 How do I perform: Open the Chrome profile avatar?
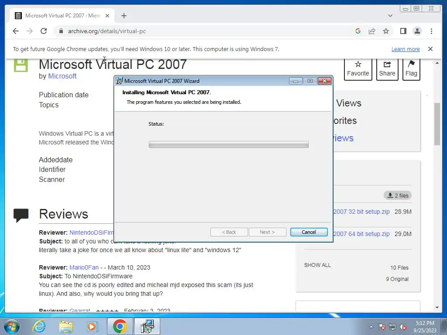(x=417, y=31)
